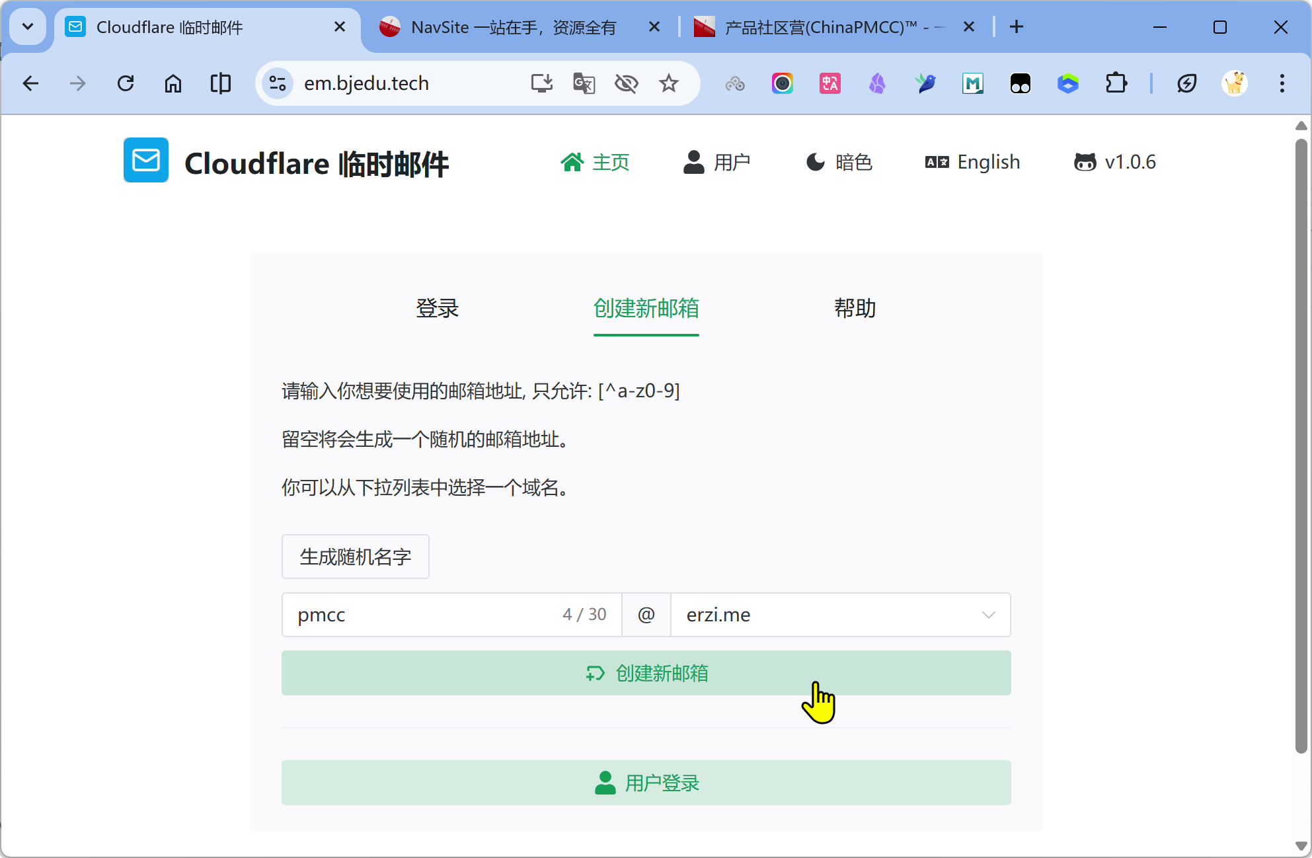Click the browser home button
This screenshot has width=1312, height=858.
pos(173,83)
